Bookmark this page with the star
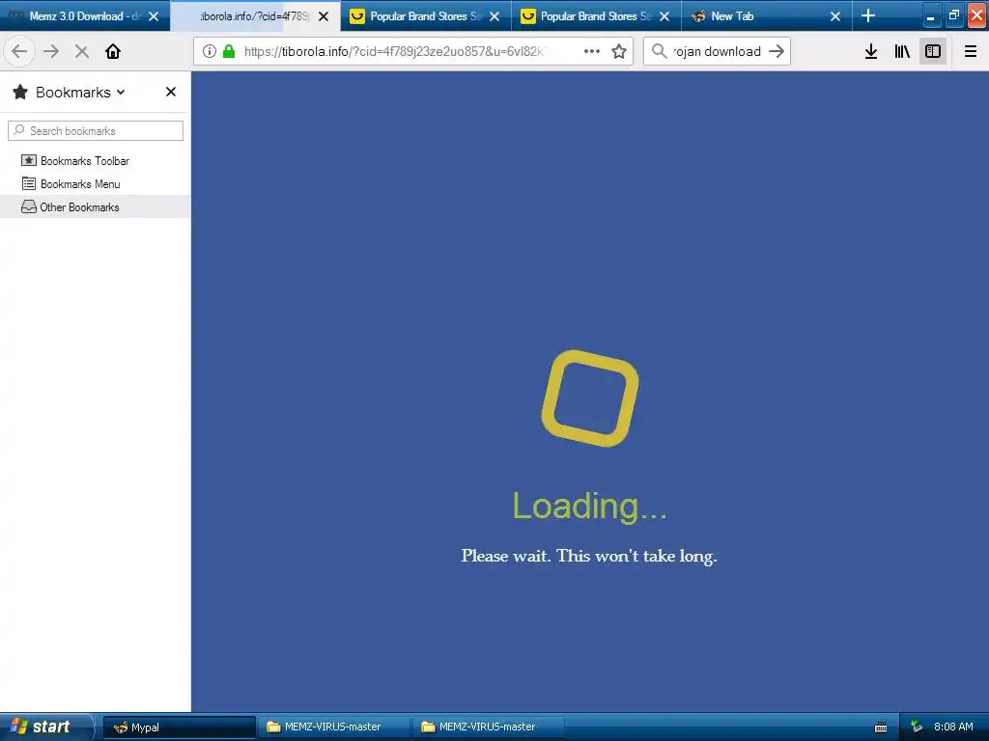This screenshot has height=741, width=989. (619, 51)
